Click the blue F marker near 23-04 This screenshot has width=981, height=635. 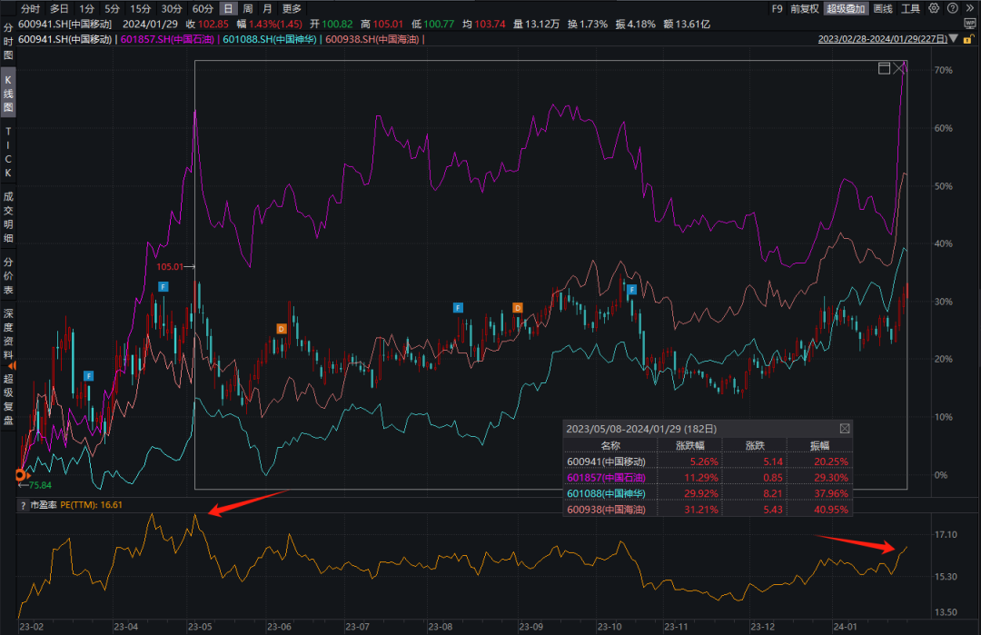tap(163, 286)
